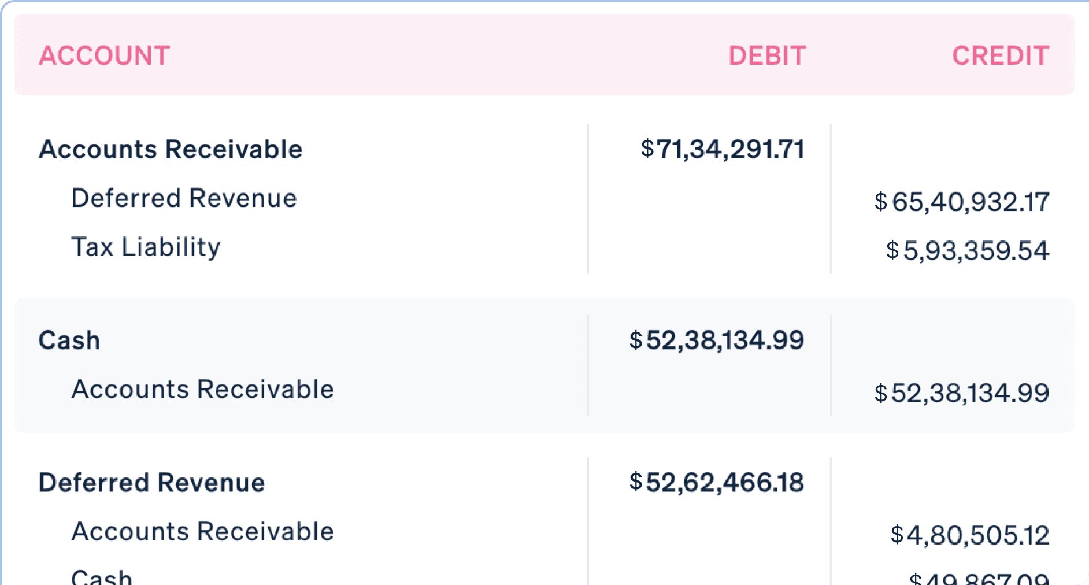Click the $52,62,466.18 debit amount
Image resolution: width=1089 pixels, height=585 pixels.
(x=717, y=483)
